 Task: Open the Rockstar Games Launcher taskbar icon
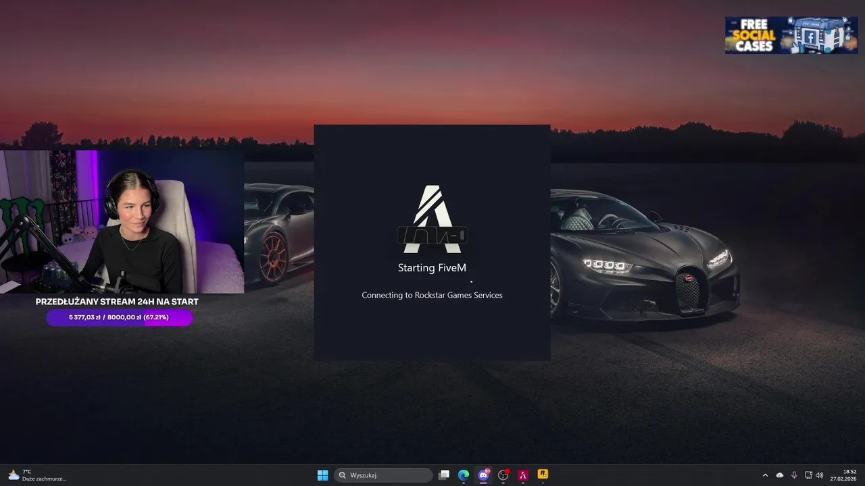tap(543, 475)
